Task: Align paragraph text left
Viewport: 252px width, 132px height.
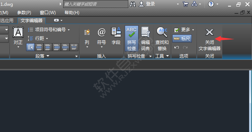Action: click(x=39, y=47)
